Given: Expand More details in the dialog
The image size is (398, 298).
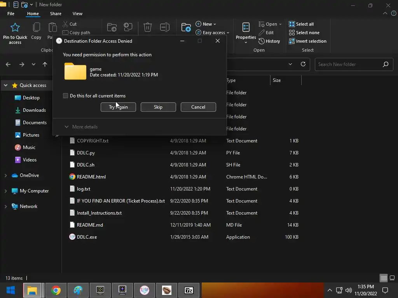Looking at the screenshot, I should coord(81,127).
